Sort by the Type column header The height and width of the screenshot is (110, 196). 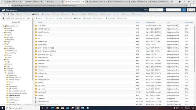click(168, 22)
